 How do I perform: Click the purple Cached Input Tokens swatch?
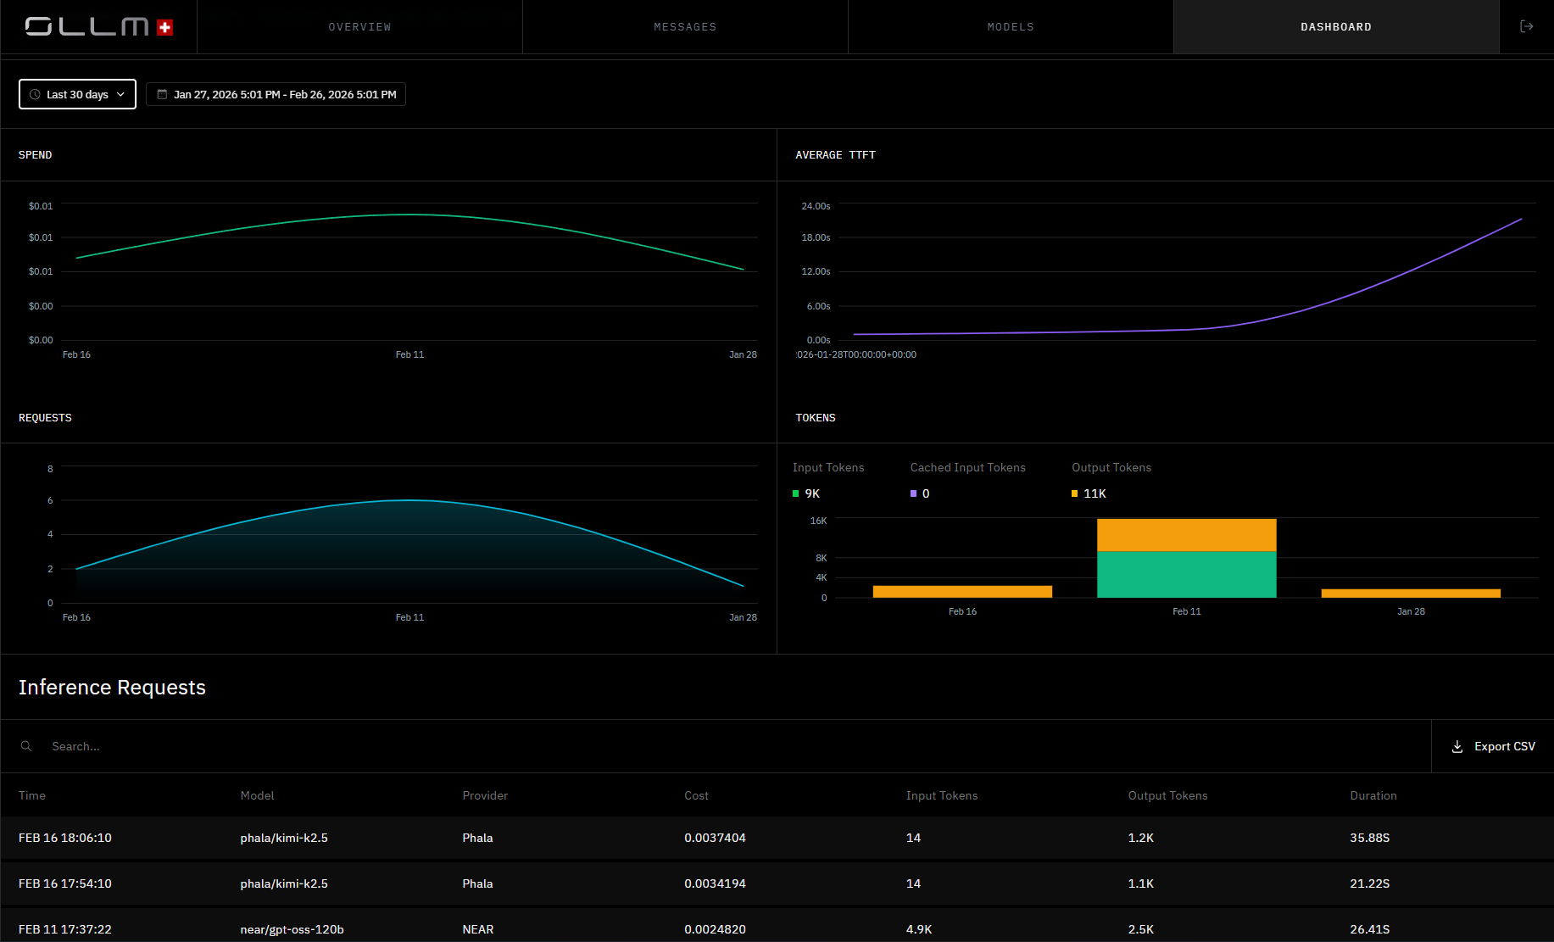[913, 493]
